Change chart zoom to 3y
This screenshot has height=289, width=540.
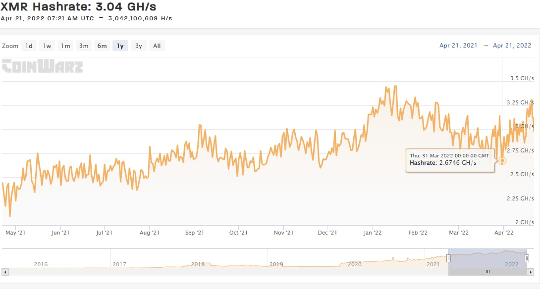(x=139, y=46)
